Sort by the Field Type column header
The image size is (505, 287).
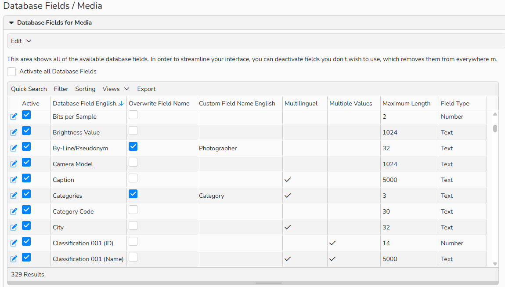tap(455, 104)
